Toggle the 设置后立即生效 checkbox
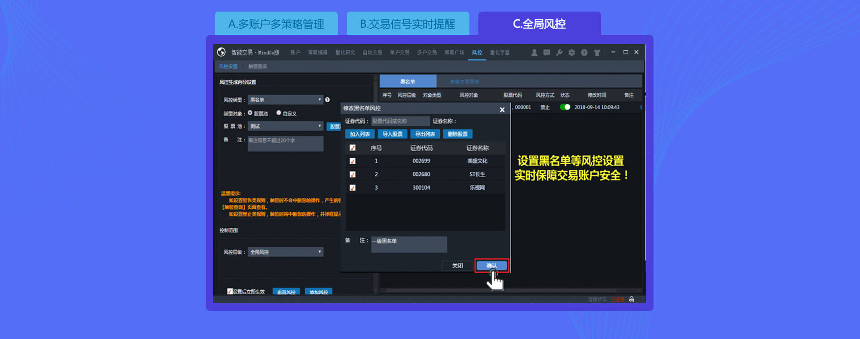Viewport: 860px width, 339px height. pyautogui.click(x=230, y=292)
